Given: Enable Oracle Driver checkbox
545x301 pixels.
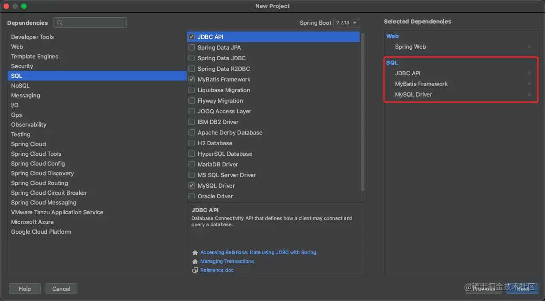Looking at the screenshot, I should click(x=192, y=196).
